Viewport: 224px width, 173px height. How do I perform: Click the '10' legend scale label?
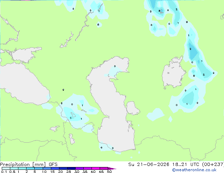44,172
